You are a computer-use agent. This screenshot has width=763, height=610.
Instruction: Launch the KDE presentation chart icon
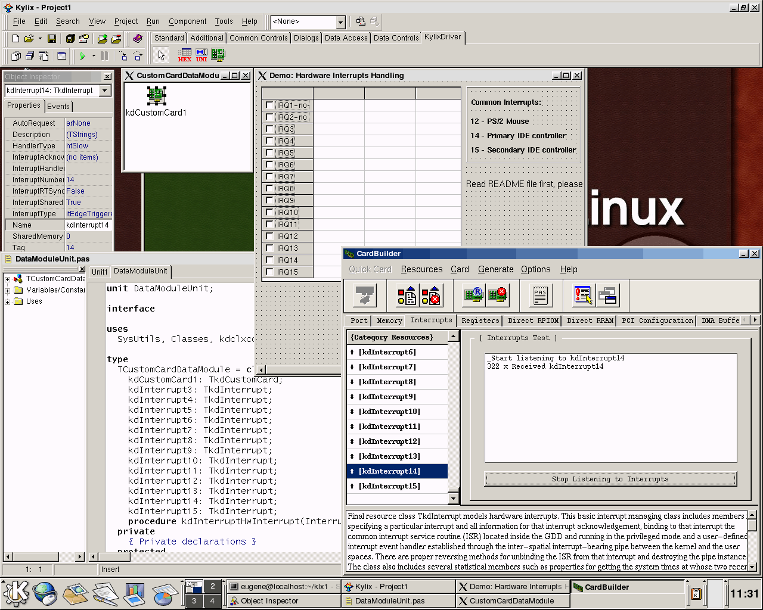(135, 593)
